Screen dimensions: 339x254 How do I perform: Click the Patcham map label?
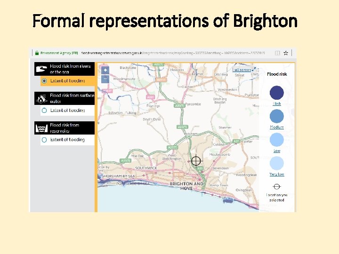[191, 134]
